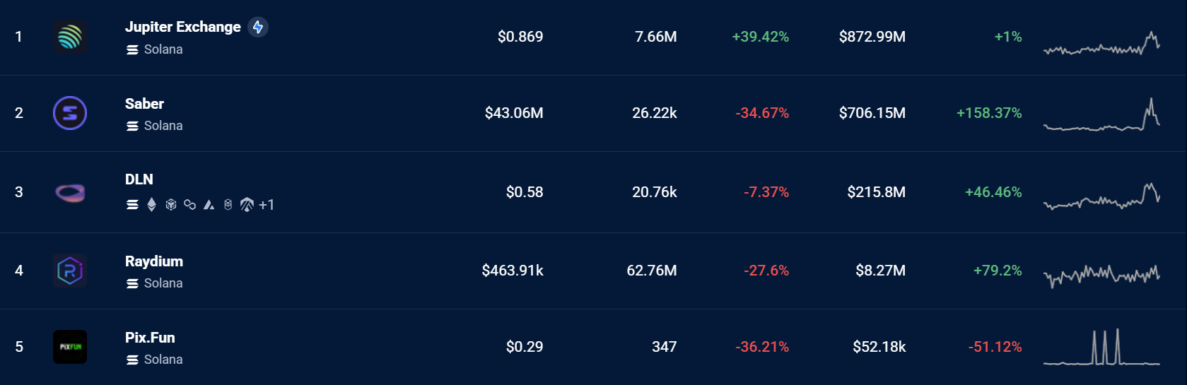
Task: Open the Raydium name link
Action: [x=153, y=261]
